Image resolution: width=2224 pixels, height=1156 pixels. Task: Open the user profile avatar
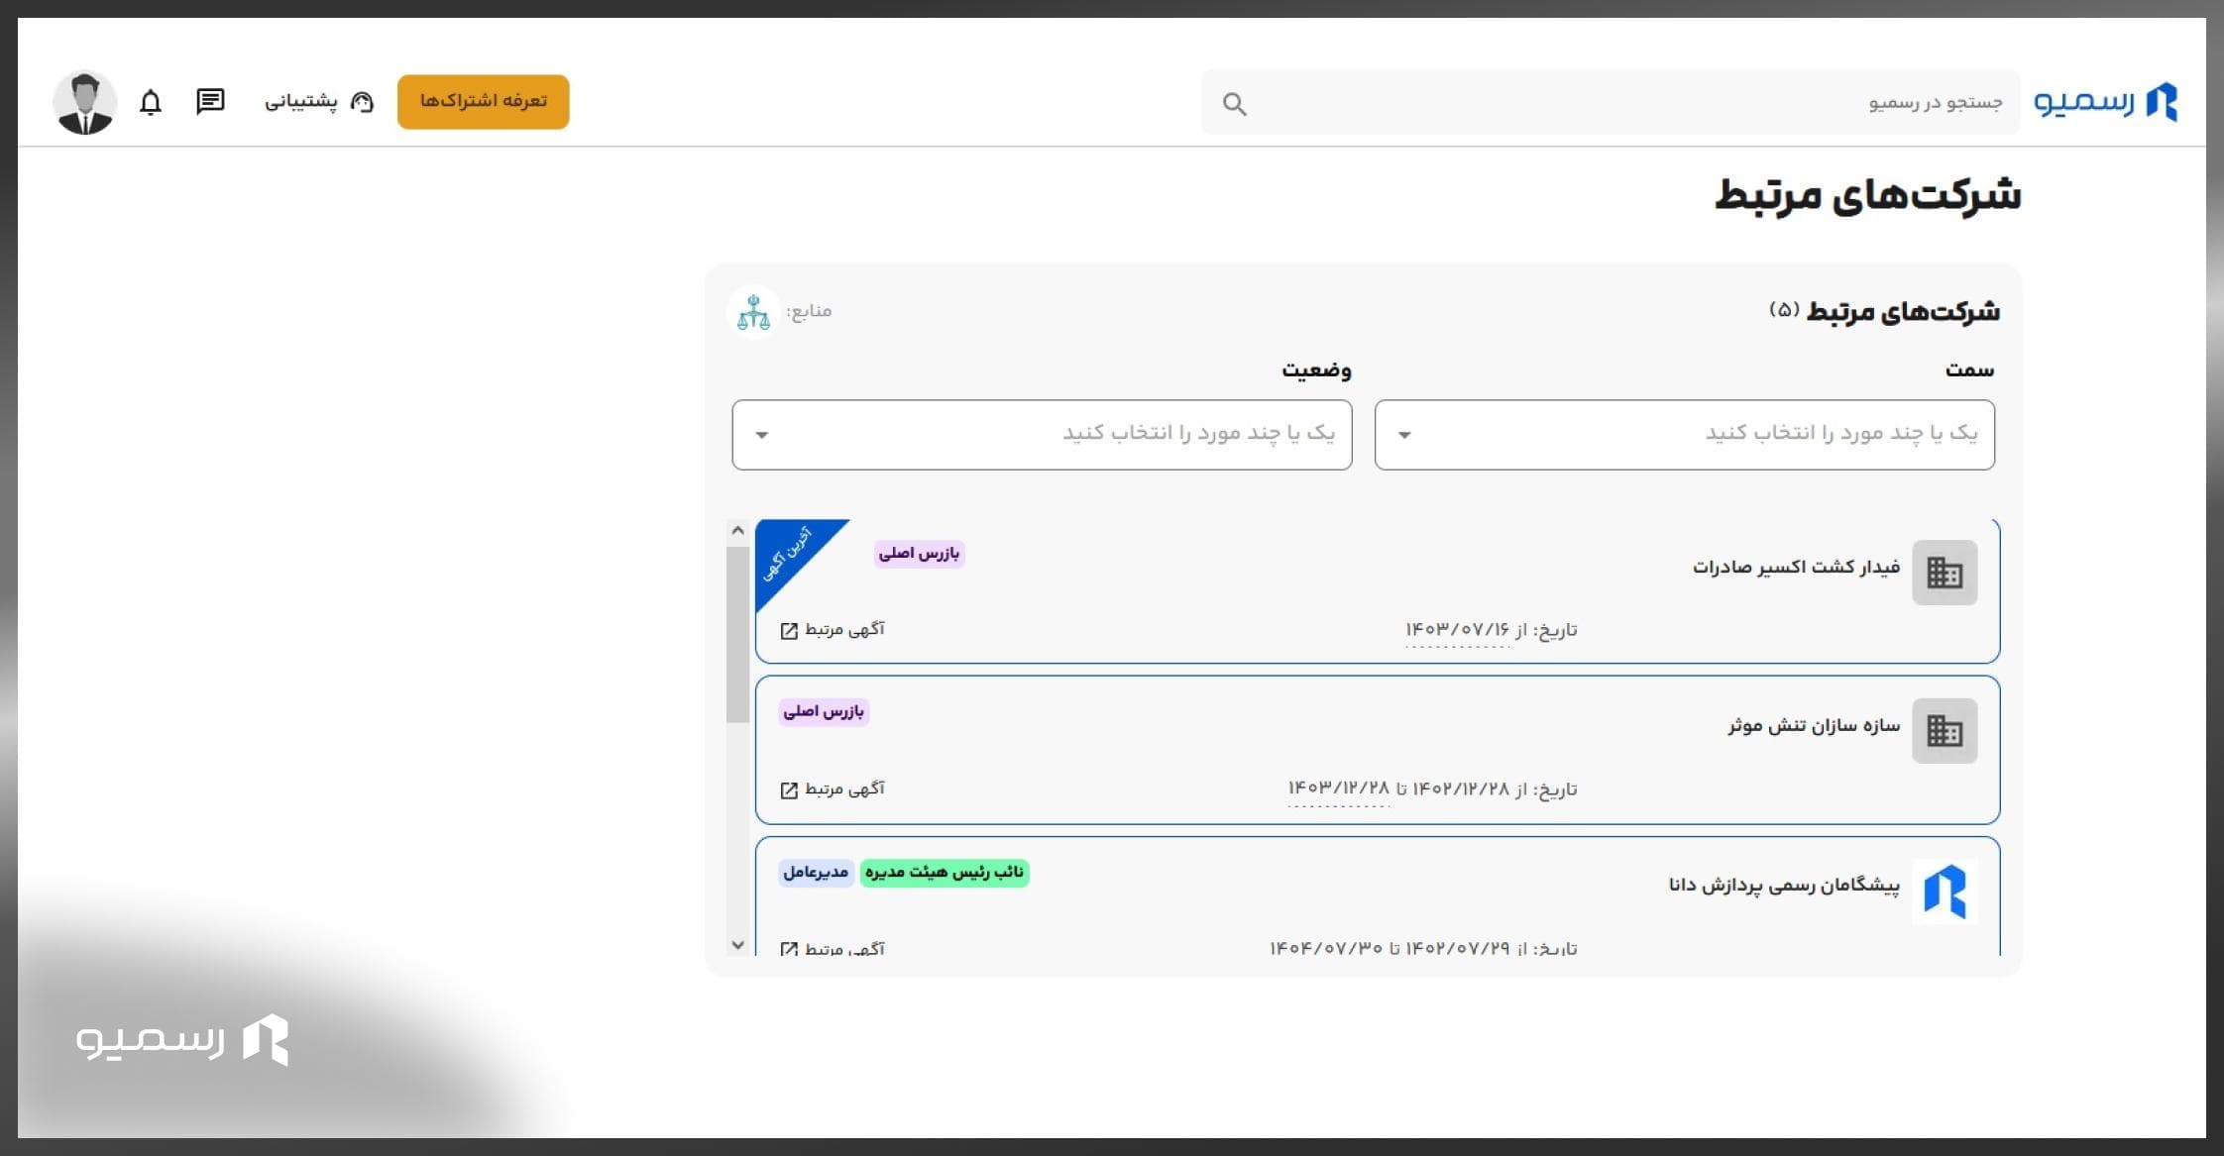84,102
